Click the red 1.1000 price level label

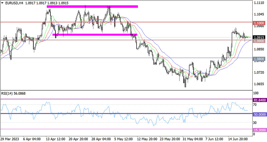pos(259,22)
